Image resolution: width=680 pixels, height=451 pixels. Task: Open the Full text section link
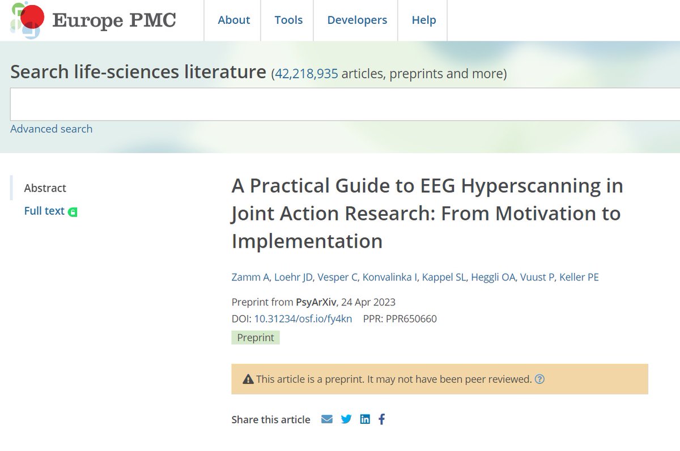click(x=44, y=211)
